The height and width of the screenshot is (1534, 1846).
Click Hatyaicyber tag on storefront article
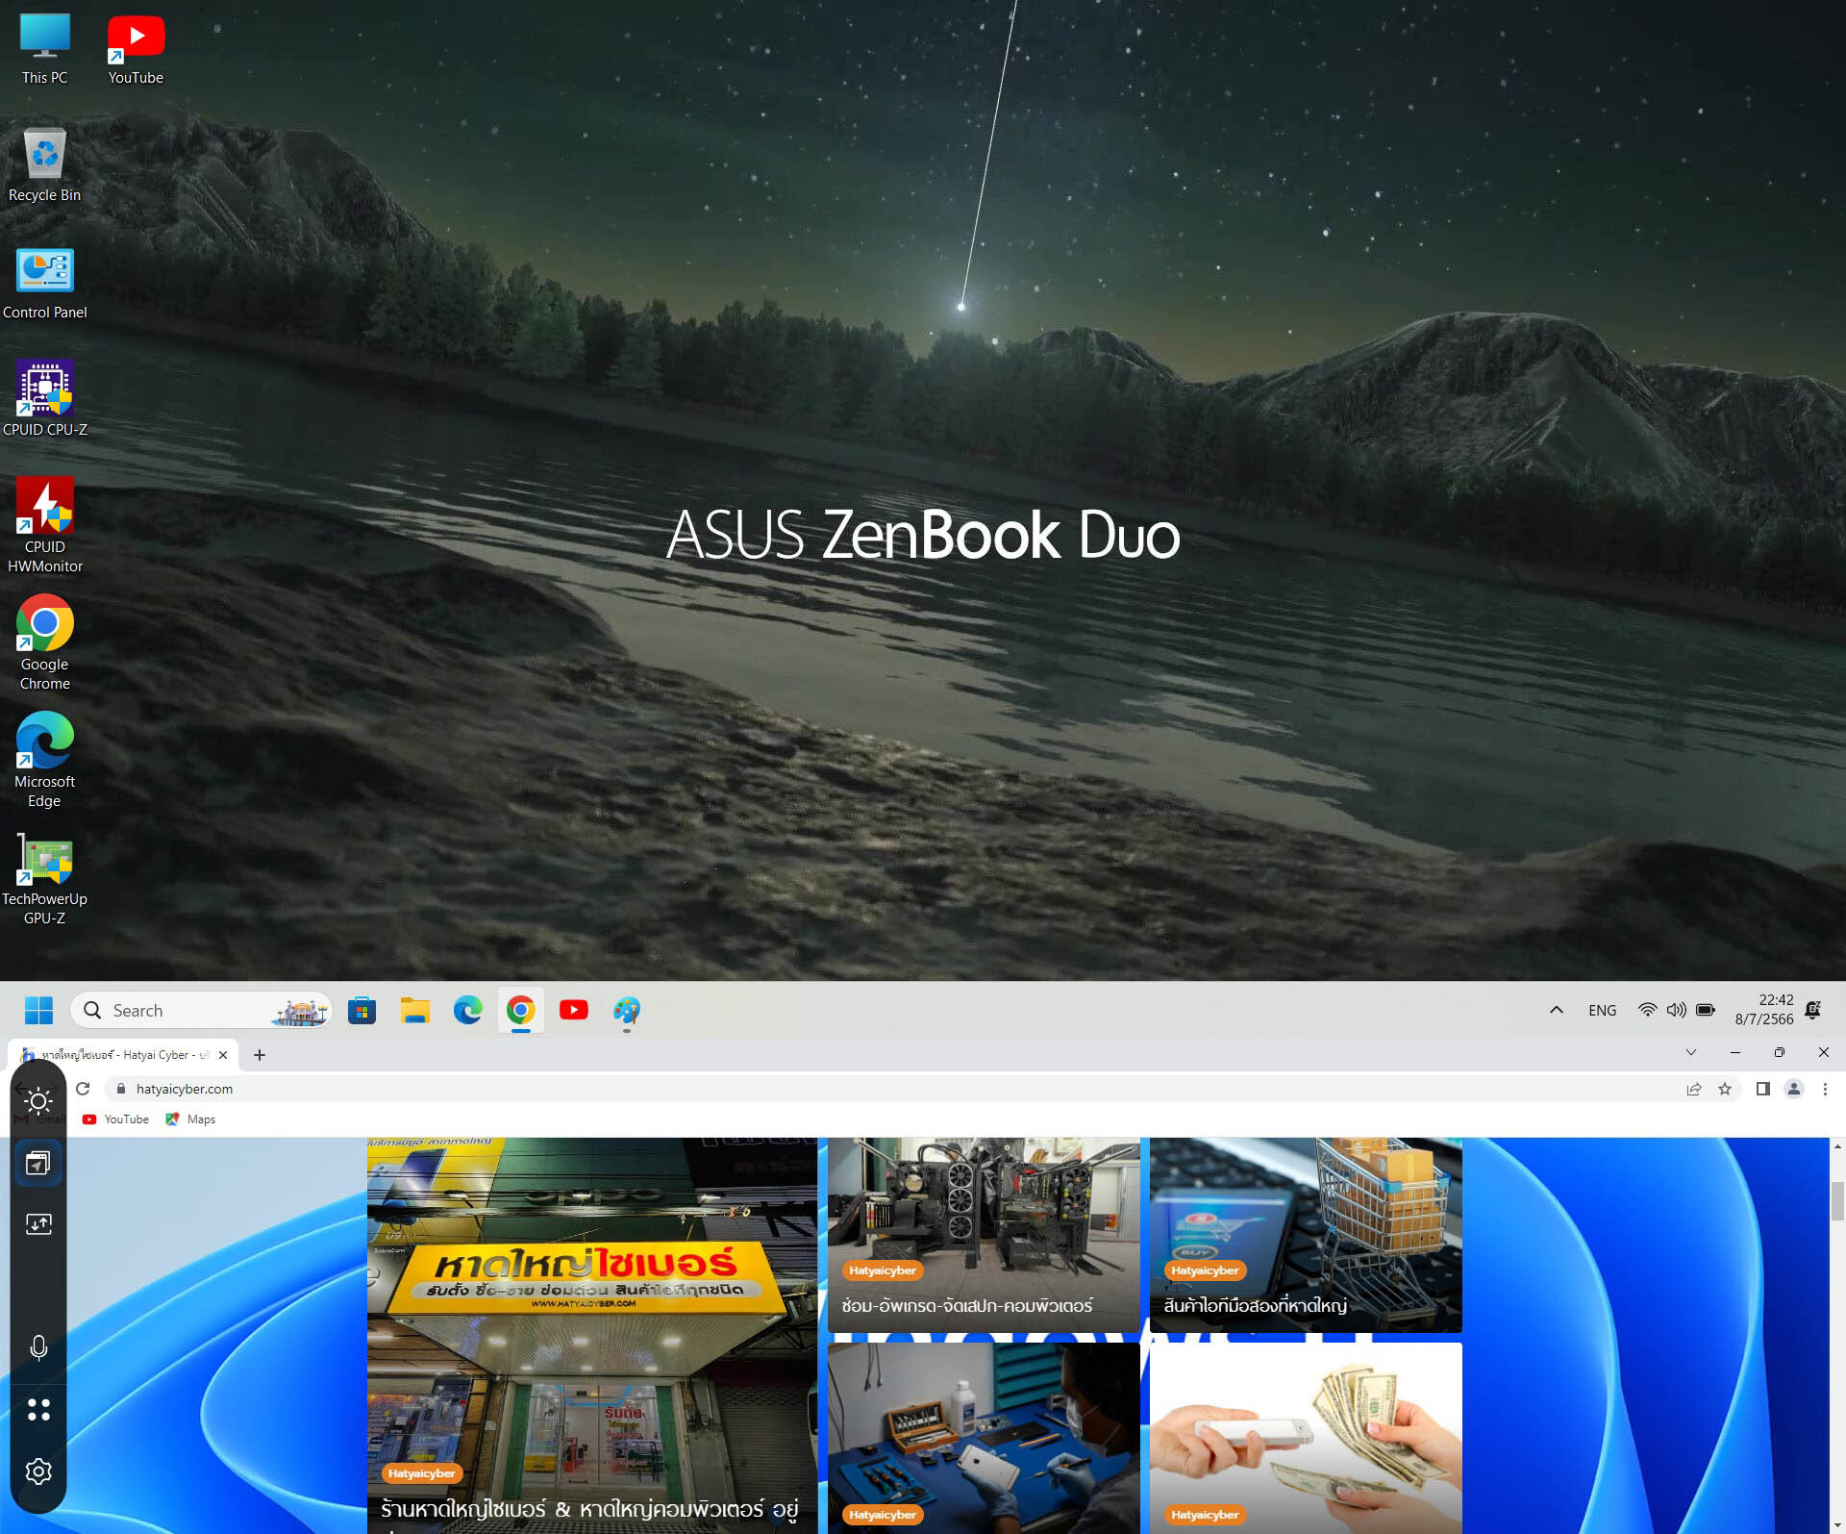tap(421, 1472)
